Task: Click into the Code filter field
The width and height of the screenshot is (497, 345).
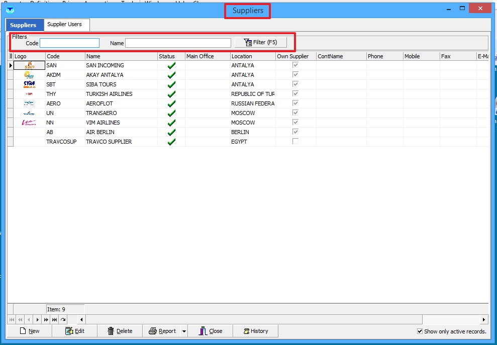Action: (69, 43)
